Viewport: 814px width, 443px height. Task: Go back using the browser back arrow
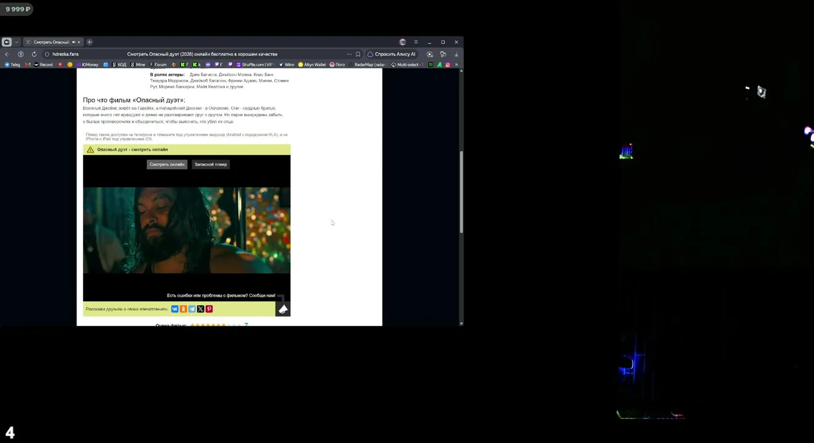pyautogui.click(x=7, y=54)
